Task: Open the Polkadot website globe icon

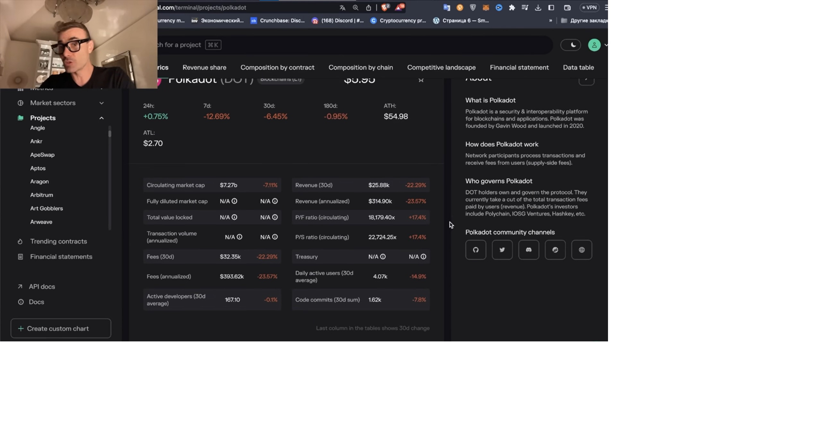Action: coord(581,250)
